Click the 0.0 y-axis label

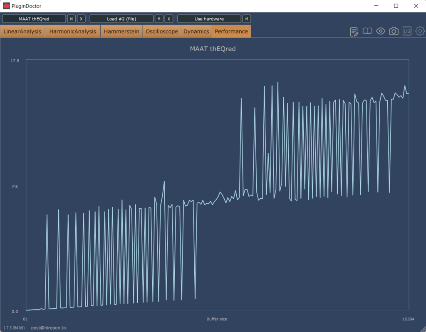[15, 312]
